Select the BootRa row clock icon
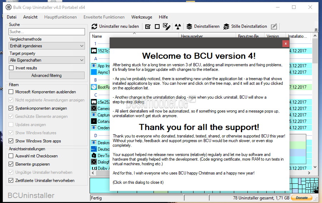 pyautogui.click(x=94, y=87)
